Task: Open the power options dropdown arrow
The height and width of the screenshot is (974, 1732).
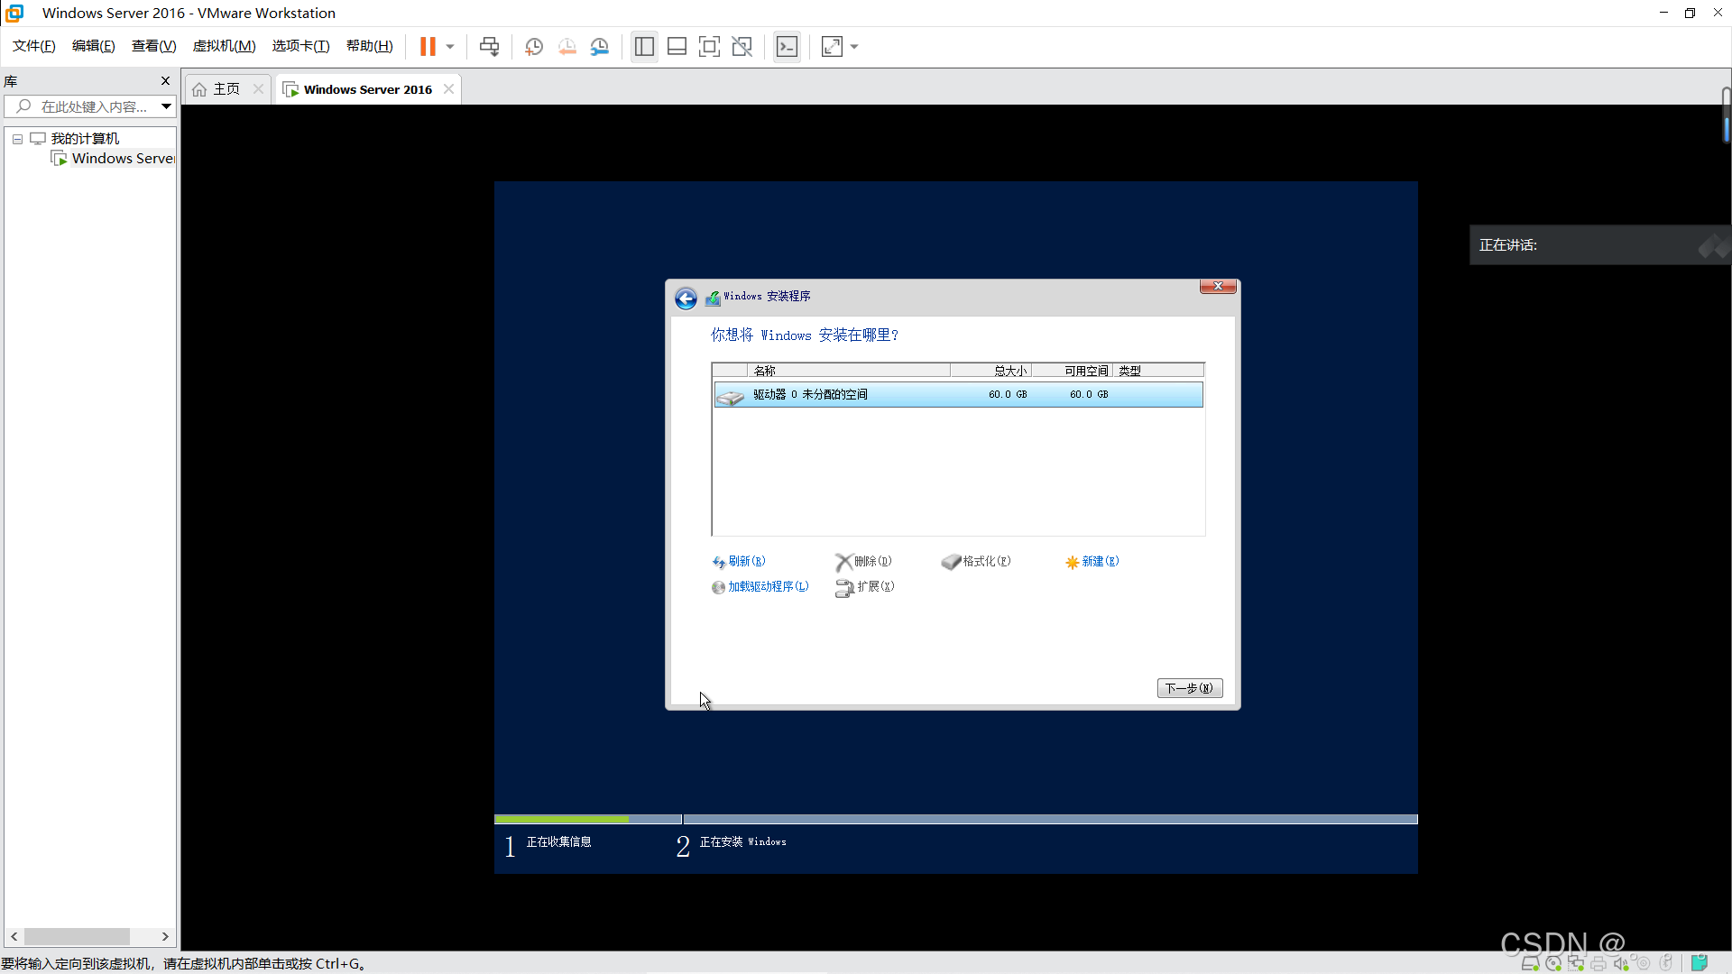Action: pos(450,47)
